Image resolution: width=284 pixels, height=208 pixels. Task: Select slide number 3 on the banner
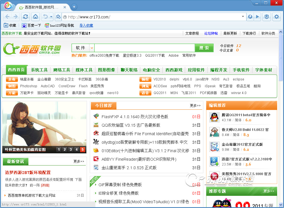pyautogui.click(x=71, y=149)
